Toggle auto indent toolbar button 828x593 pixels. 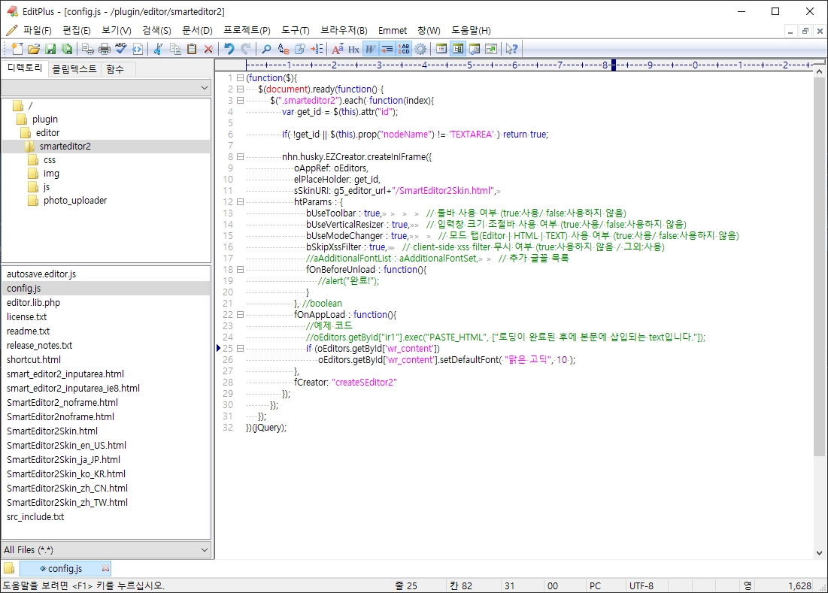coord(387,49)
